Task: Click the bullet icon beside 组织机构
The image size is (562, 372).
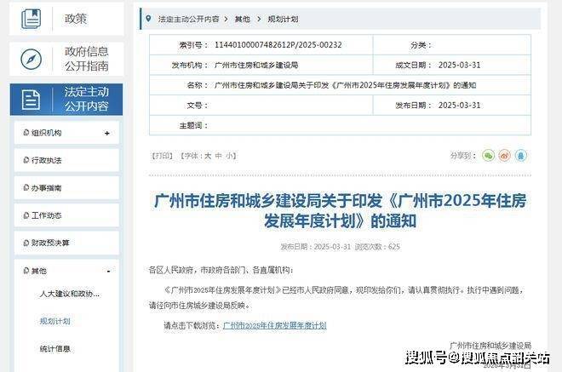Action: click(x=26, y=133)
